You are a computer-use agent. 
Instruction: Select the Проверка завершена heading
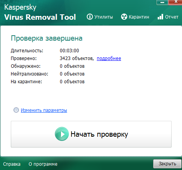pos(47,38)
